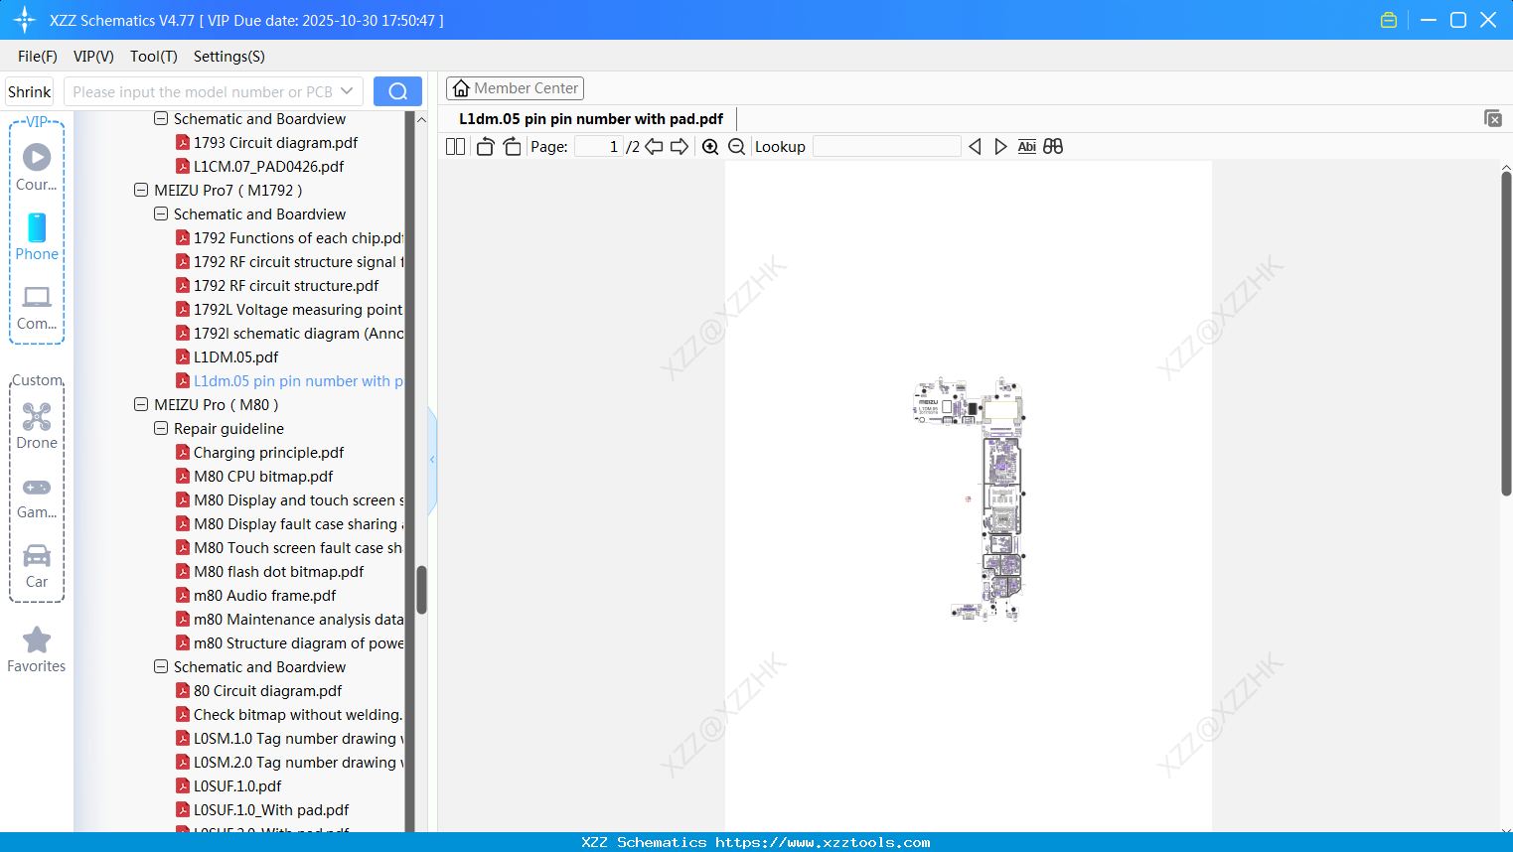Open 80 Circuit diagram.pdf
This screenshot has width=1513, height=852.
click(267, 690)
